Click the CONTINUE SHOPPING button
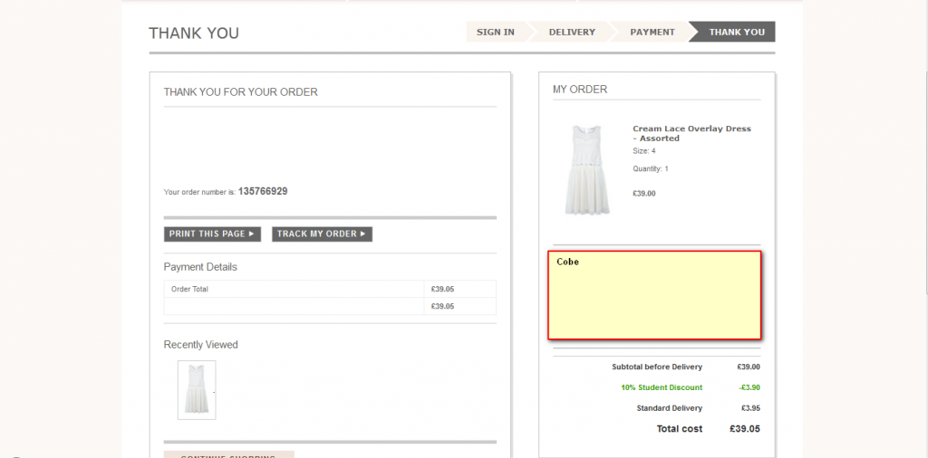Viewport: 928px width, 458px height. click(x=228, y=454)
